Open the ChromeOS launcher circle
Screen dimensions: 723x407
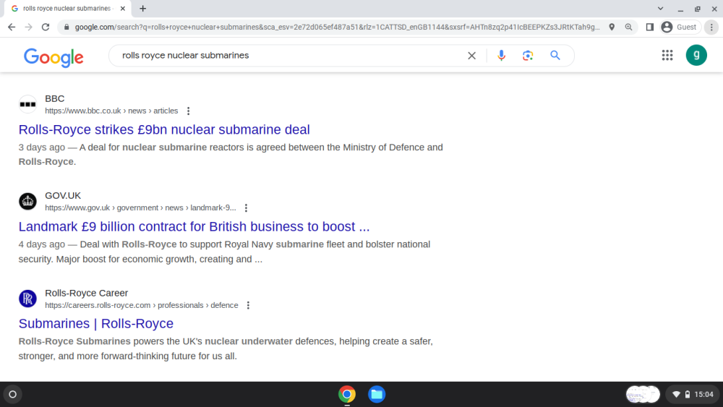12,394
